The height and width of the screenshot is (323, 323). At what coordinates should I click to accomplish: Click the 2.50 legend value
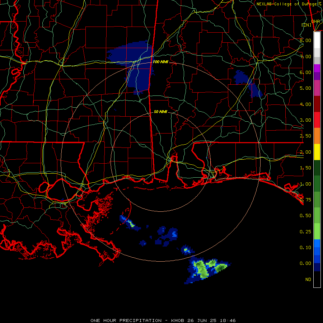305,136
